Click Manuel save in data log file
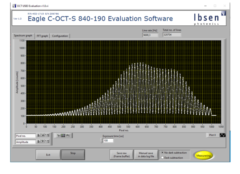The height and width of the screenshot is (174, 240). pos(146,155)
